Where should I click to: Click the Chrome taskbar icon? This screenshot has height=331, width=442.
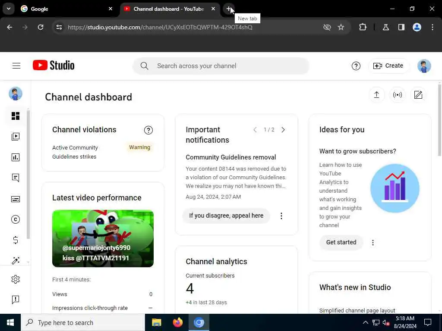(199, 322)
